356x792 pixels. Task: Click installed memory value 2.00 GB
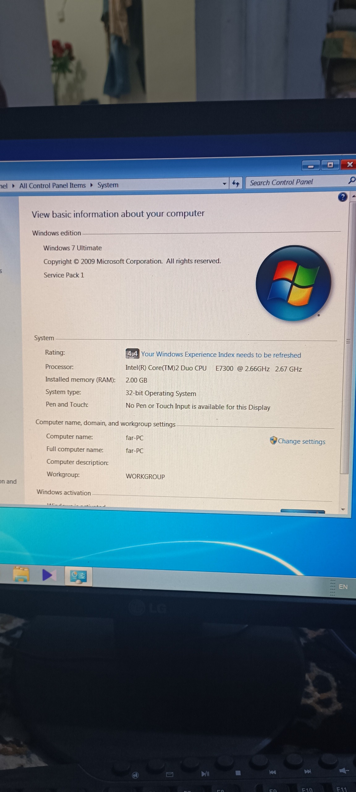[136, 380]
